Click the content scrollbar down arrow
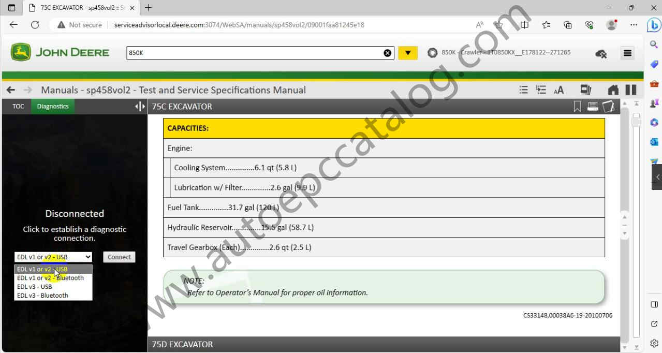Viewport: 662px width, 353px height. pyautogui.click(x=624, y=347)
